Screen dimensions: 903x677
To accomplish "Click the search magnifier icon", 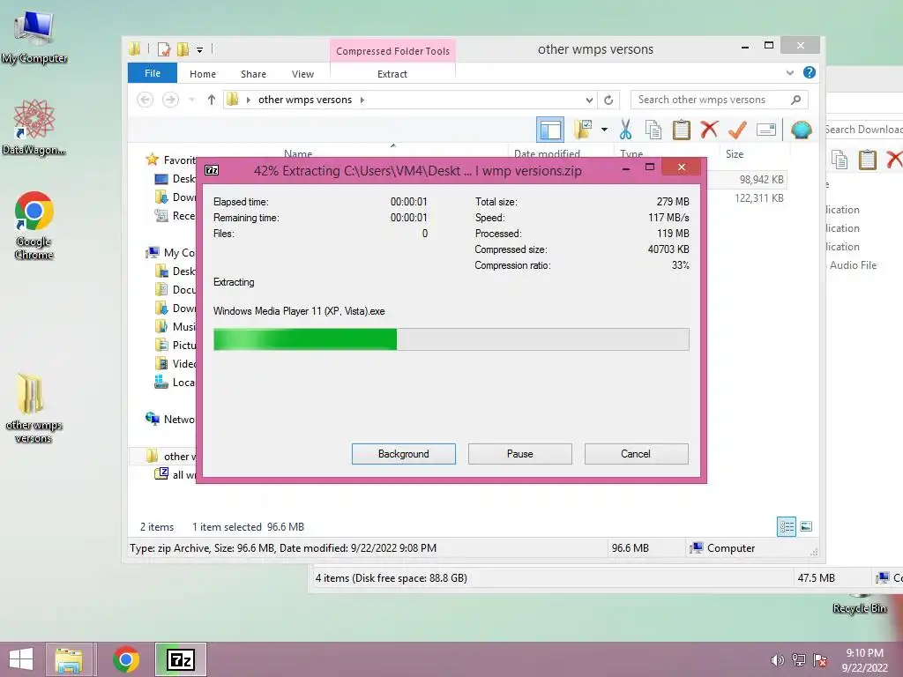I will (796, 100).
